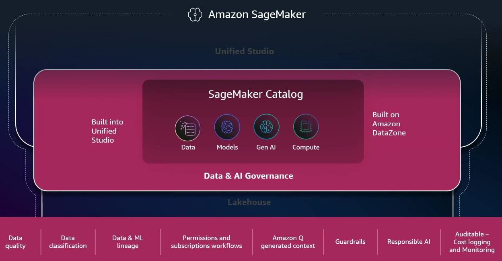502x261 pixels.
Task: Select the Data & AI Governance label
Action: [x=248, y=176]
